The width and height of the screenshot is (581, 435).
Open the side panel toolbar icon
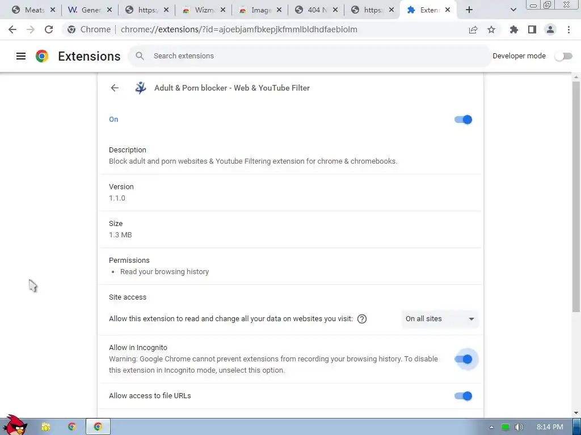tap(532, 29)
